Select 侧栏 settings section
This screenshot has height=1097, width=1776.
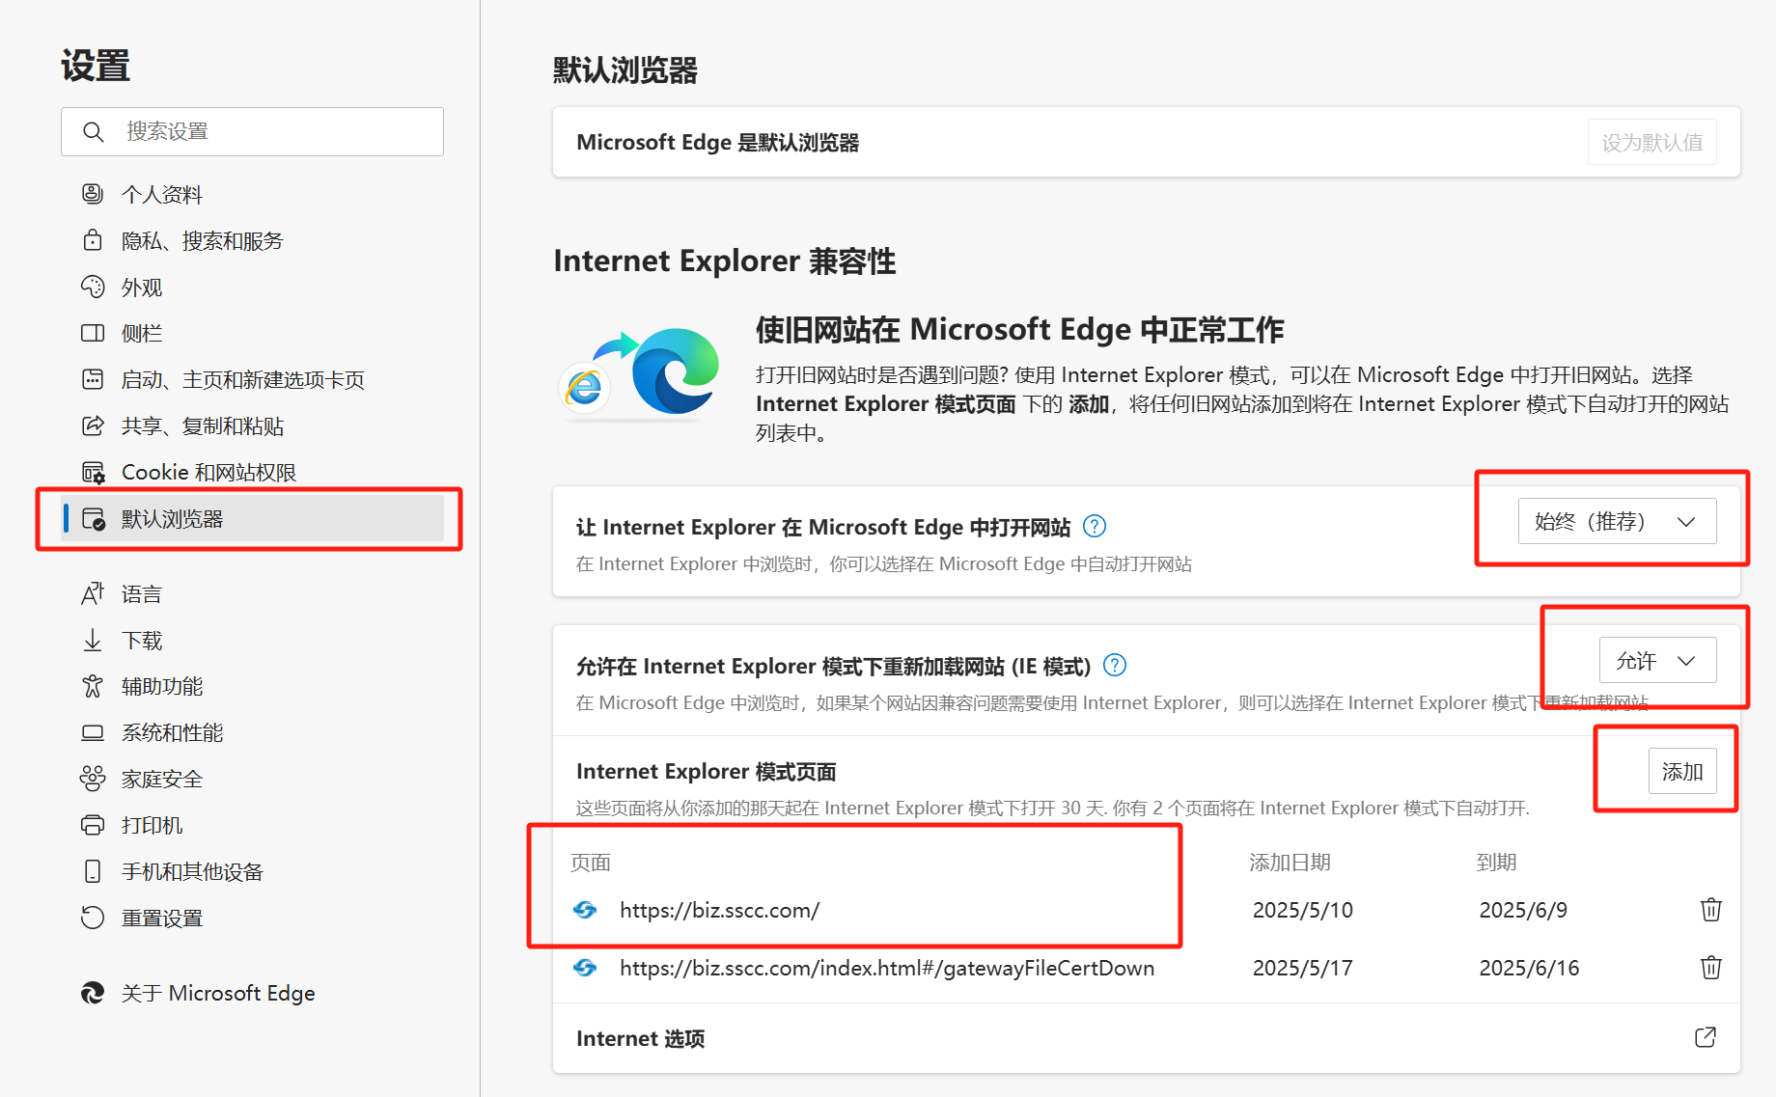click(x=253, y=333)
